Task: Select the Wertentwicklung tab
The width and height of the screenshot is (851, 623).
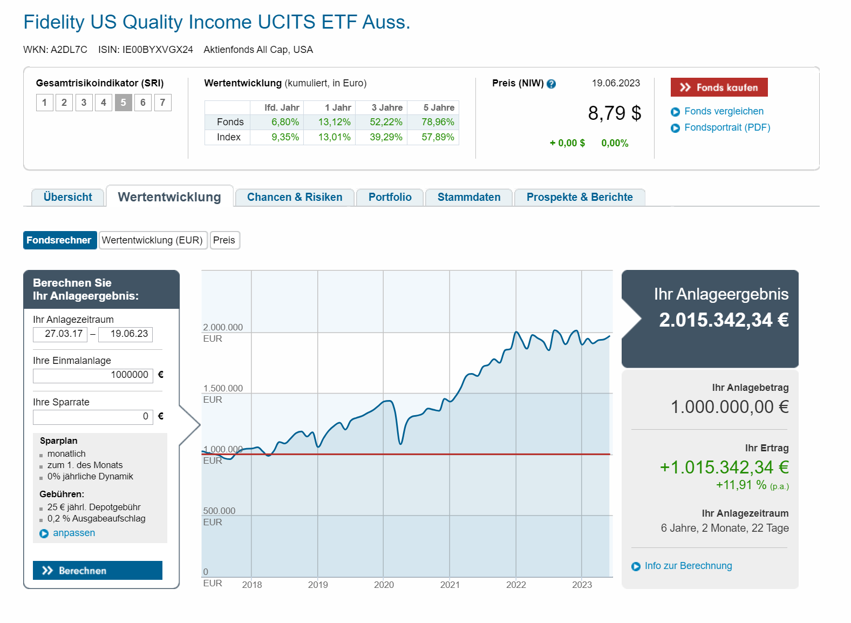Action: 169,197
